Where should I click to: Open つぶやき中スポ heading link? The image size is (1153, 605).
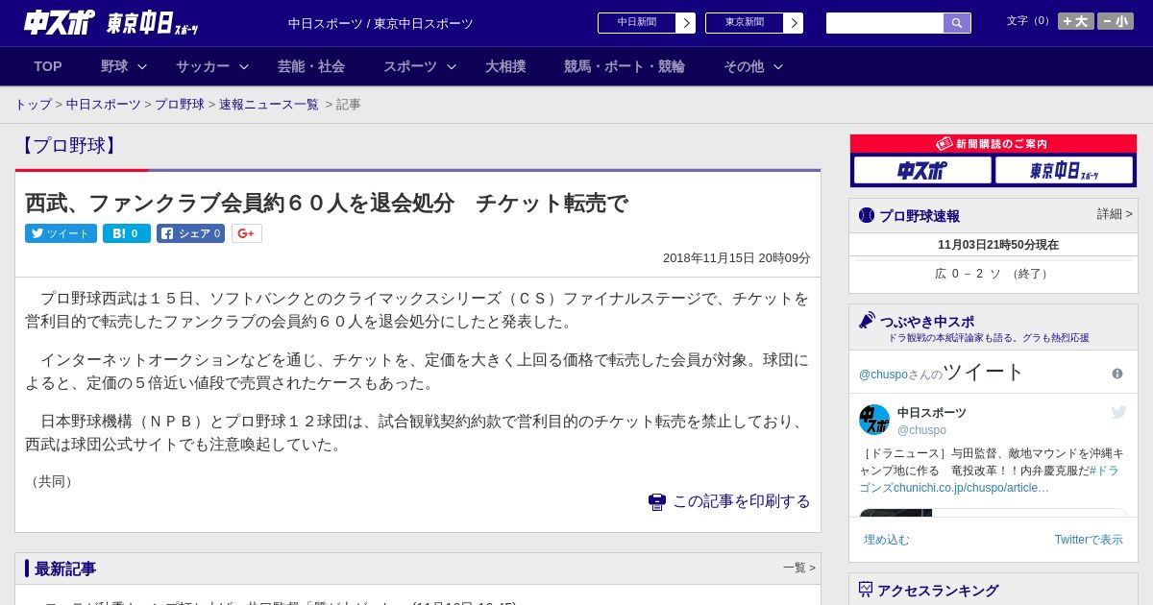(927, 322)
